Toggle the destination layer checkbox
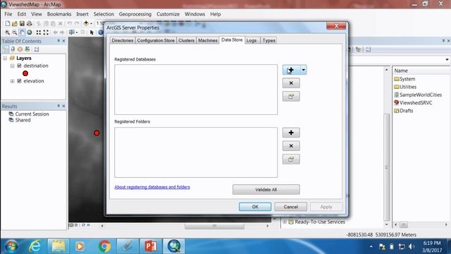The image size is (451, 254). 19,66
